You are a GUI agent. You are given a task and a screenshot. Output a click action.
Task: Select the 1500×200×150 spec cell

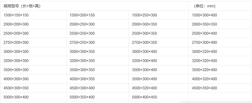click(82, 15)
